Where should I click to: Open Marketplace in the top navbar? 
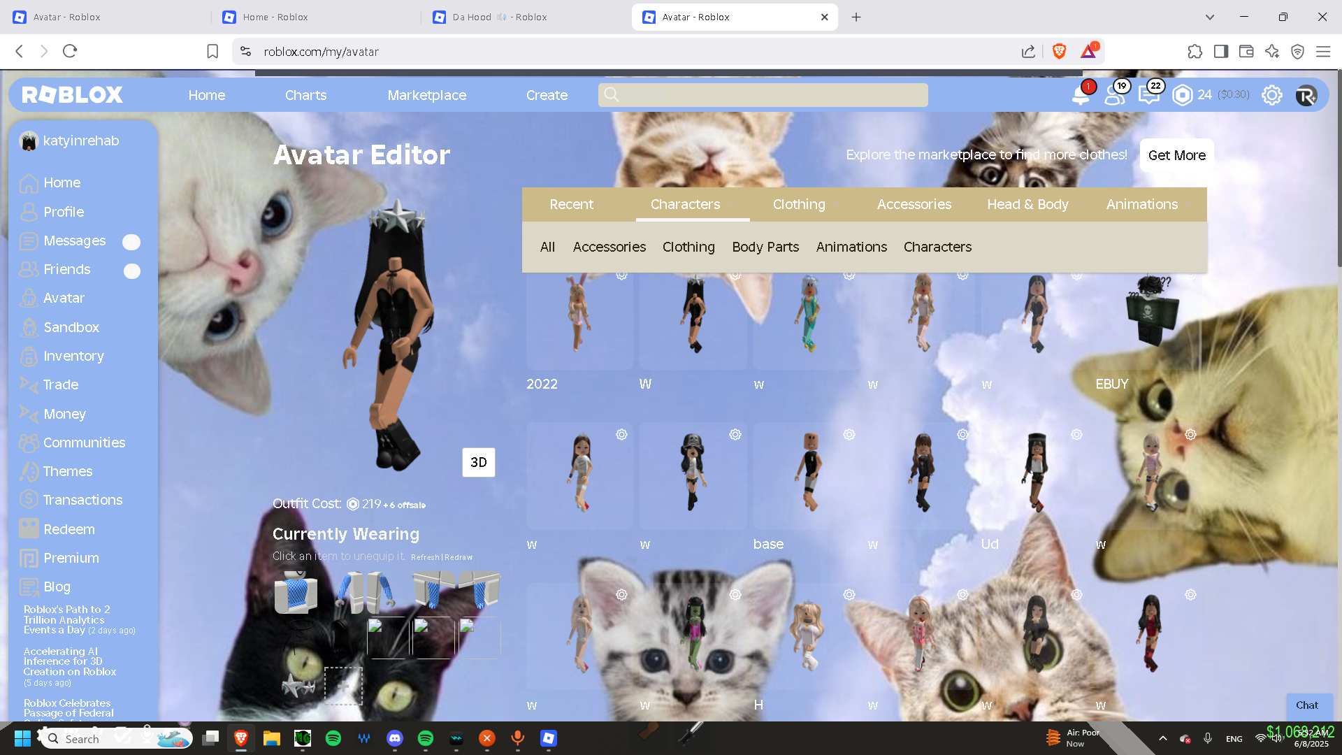(x=427, y=95)
